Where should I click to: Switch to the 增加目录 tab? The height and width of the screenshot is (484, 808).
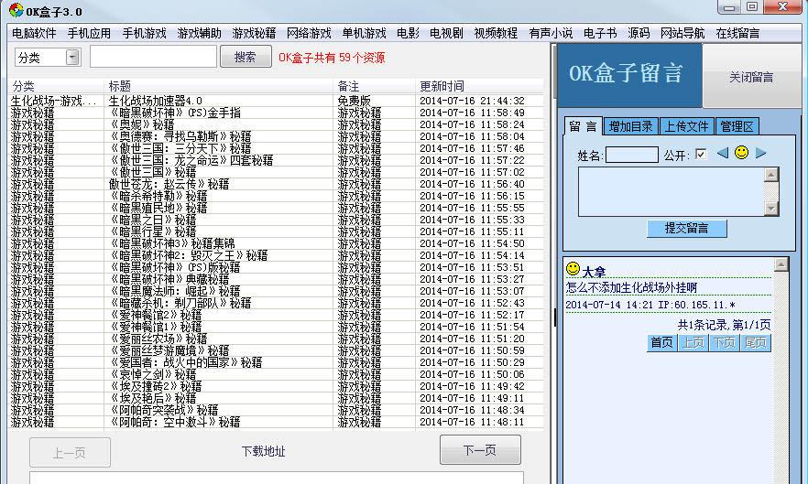pyautogui.click(x=630, y=126)
